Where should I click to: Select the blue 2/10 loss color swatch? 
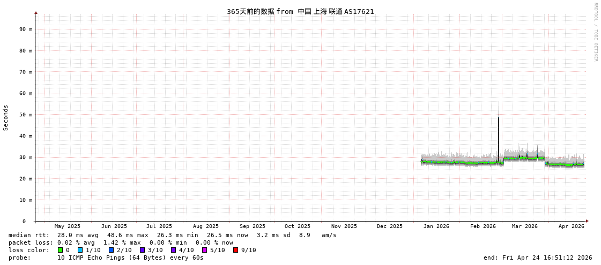[111, 250]
